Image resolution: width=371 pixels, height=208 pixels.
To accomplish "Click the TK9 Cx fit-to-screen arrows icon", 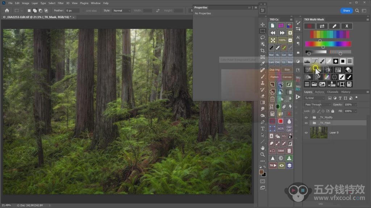I will (273, 40).
